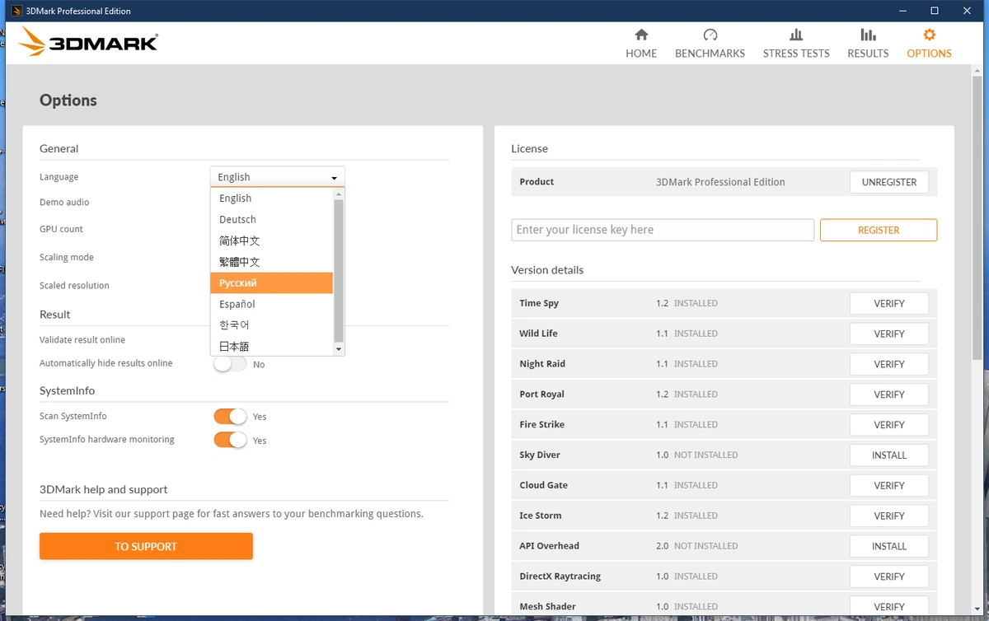Click the Validate result online label

pos(82,339)
